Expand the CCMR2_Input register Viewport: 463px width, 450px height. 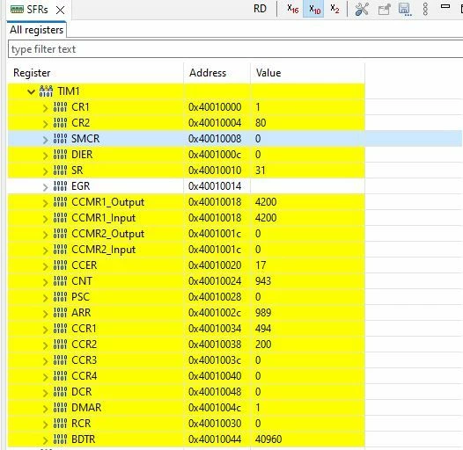click(x=45, y=250)
